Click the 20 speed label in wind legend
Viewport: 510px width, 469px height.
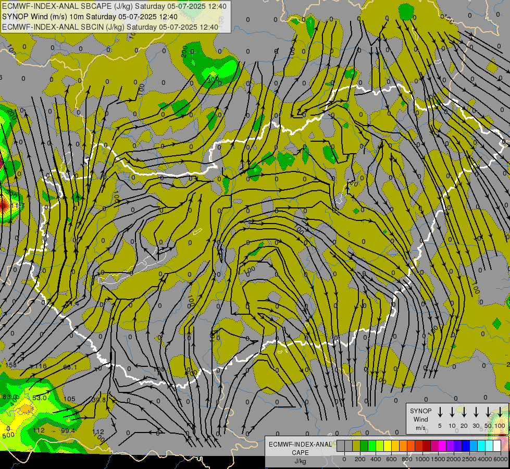point(464,426)
